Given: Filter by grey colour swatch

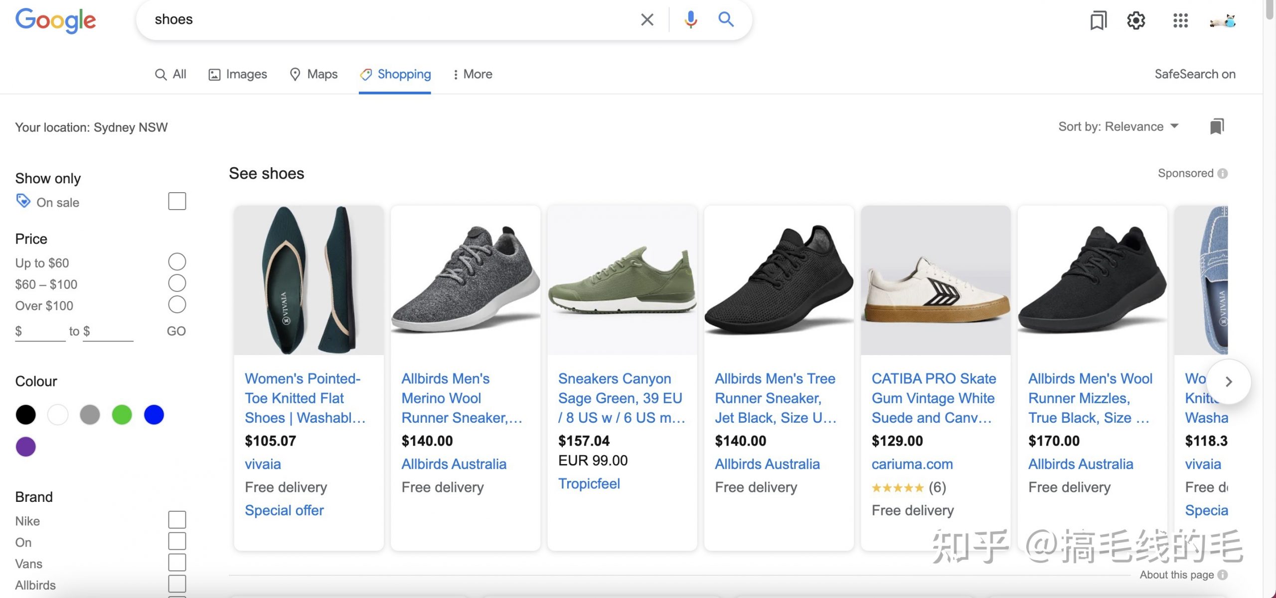Looking at the screenshot, I should tap(90, 414).
